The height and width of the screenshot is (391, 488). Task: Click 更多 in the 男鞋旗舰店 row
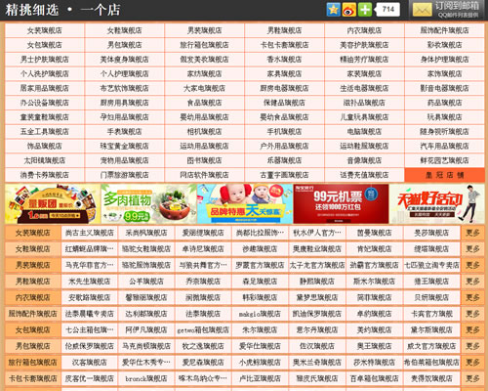point(472,282)
